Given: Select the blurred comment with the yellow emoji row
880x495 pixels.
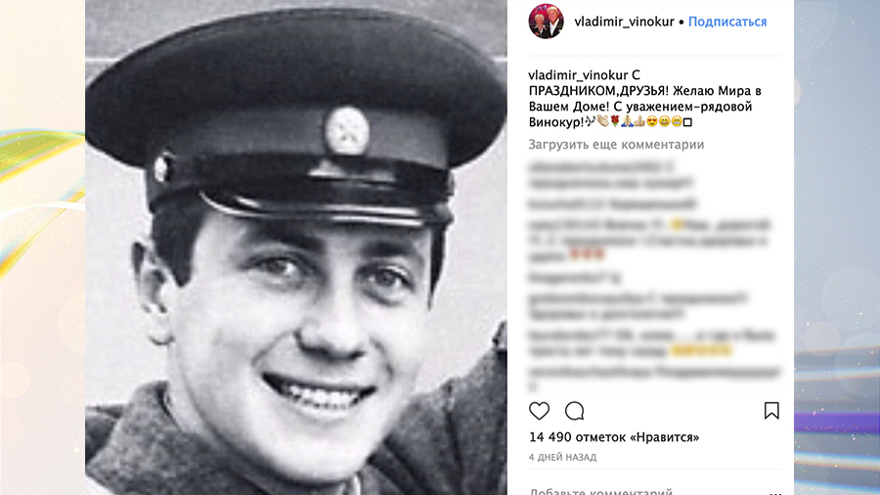Looking at the screenshot, I should pos(651,343).
